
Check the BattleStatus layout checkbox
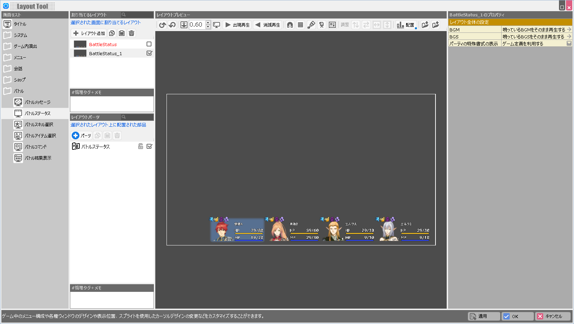[149, 44]
